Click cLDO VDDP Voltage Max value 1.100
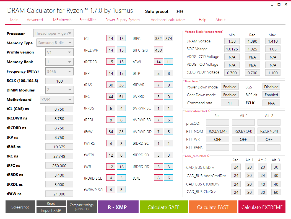291x219 pixels. coord(273,73)
